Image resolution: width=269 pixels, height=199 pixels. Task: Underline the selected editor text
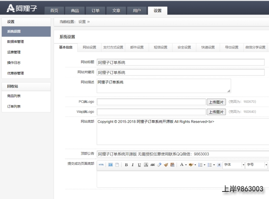(139, 165)
